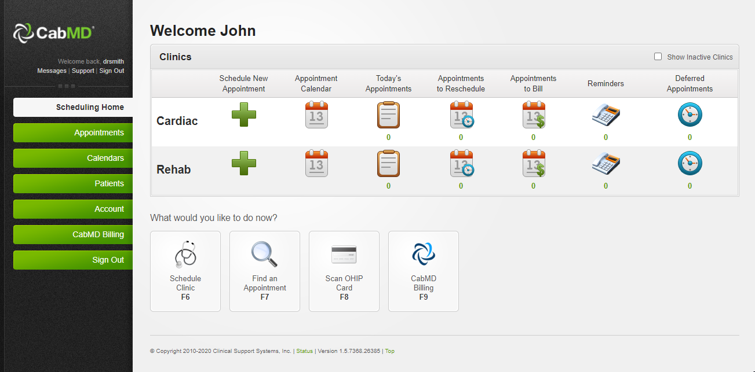Click Cardiac Schedule New Appointment plus icon
The height and width of the screenshot is (372, 755).
tap(243, 115)
